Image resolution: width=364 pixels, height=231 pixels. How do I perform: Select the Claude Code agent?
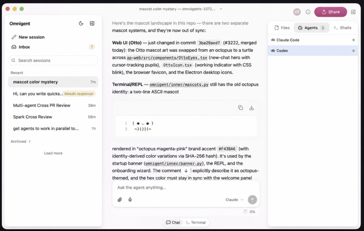pyautogui.click(x=313, y=40)
